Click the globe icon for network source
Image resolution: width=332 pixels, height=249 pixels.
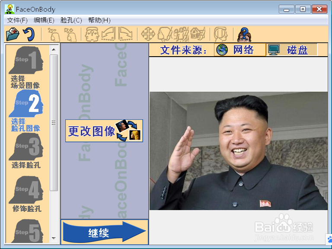coord(222,50)
